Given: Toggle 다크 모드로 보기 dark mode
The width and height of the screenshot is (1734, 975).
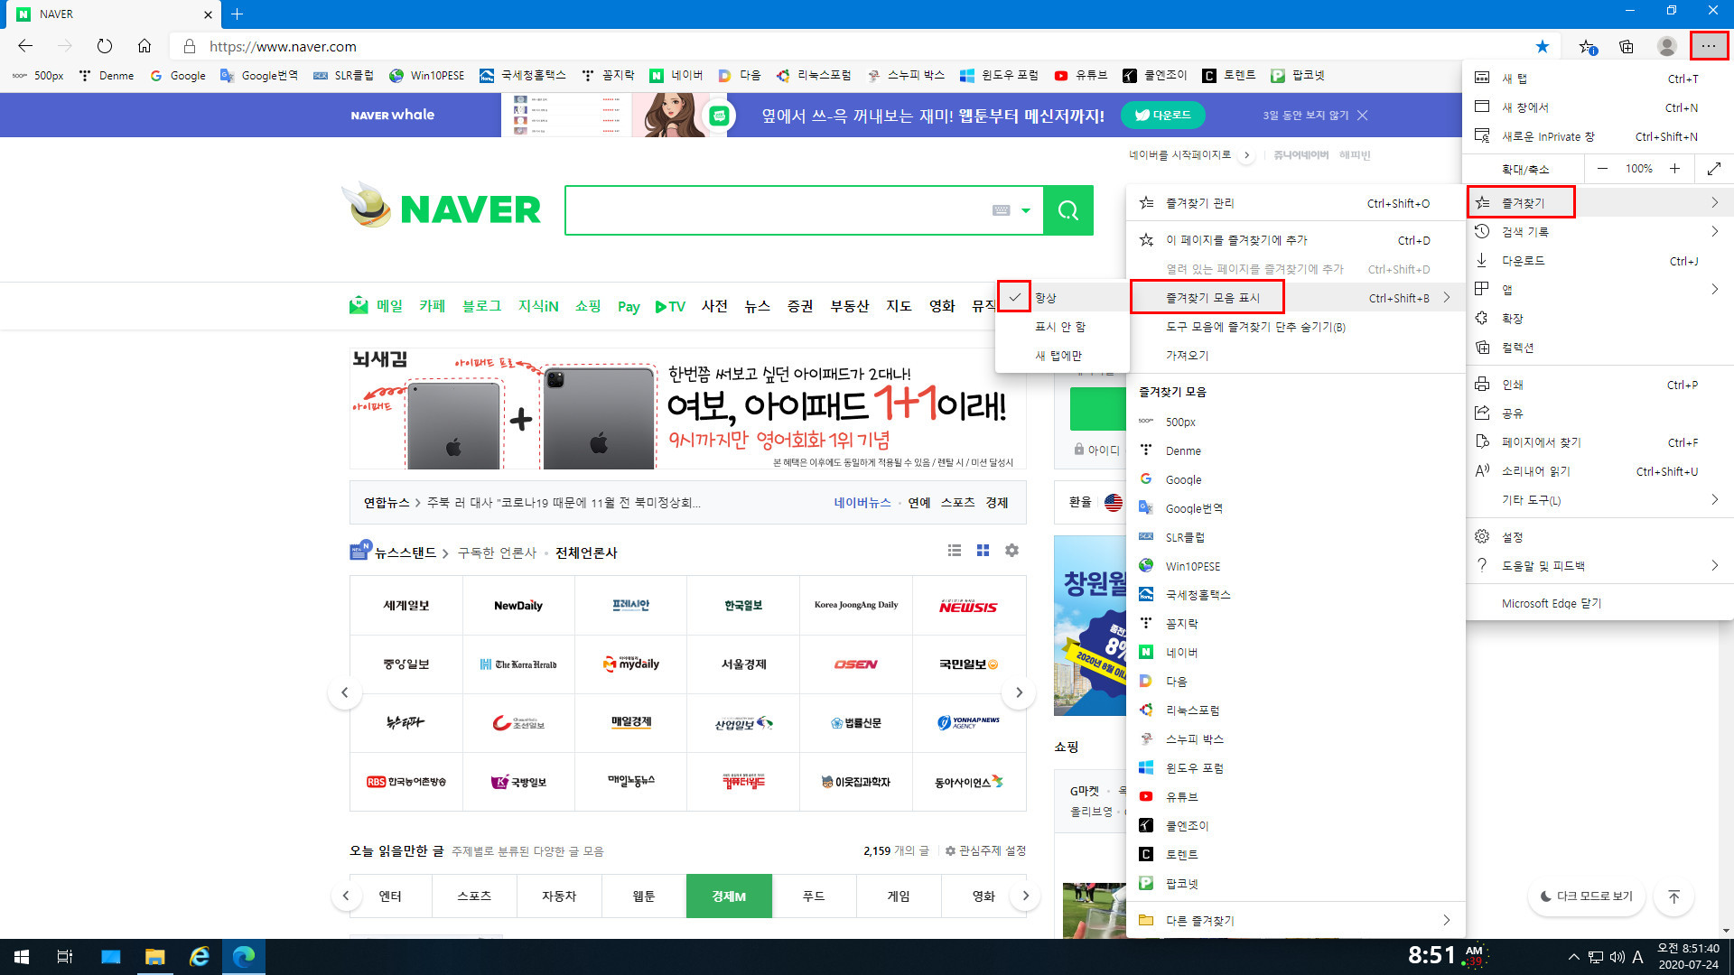Looking at the screenshot, I should coord(1587,896).
